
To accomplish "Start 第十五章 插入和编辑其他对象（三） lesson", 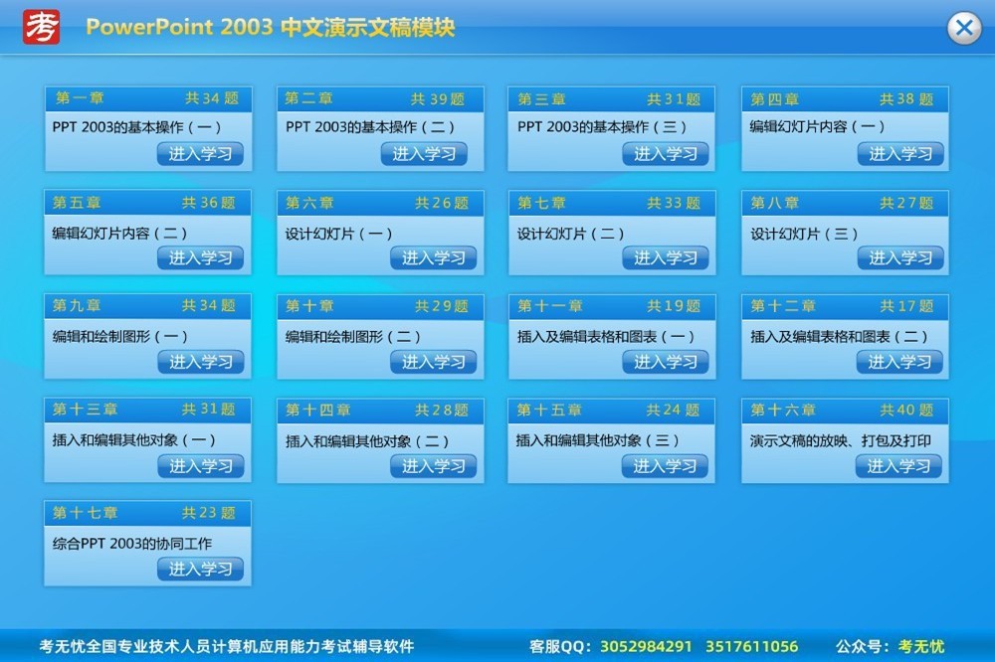I will [665, 466].
